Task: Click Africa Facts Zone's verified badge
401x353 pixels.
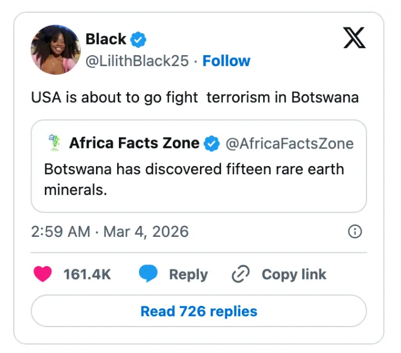Action: pos(212,143)
